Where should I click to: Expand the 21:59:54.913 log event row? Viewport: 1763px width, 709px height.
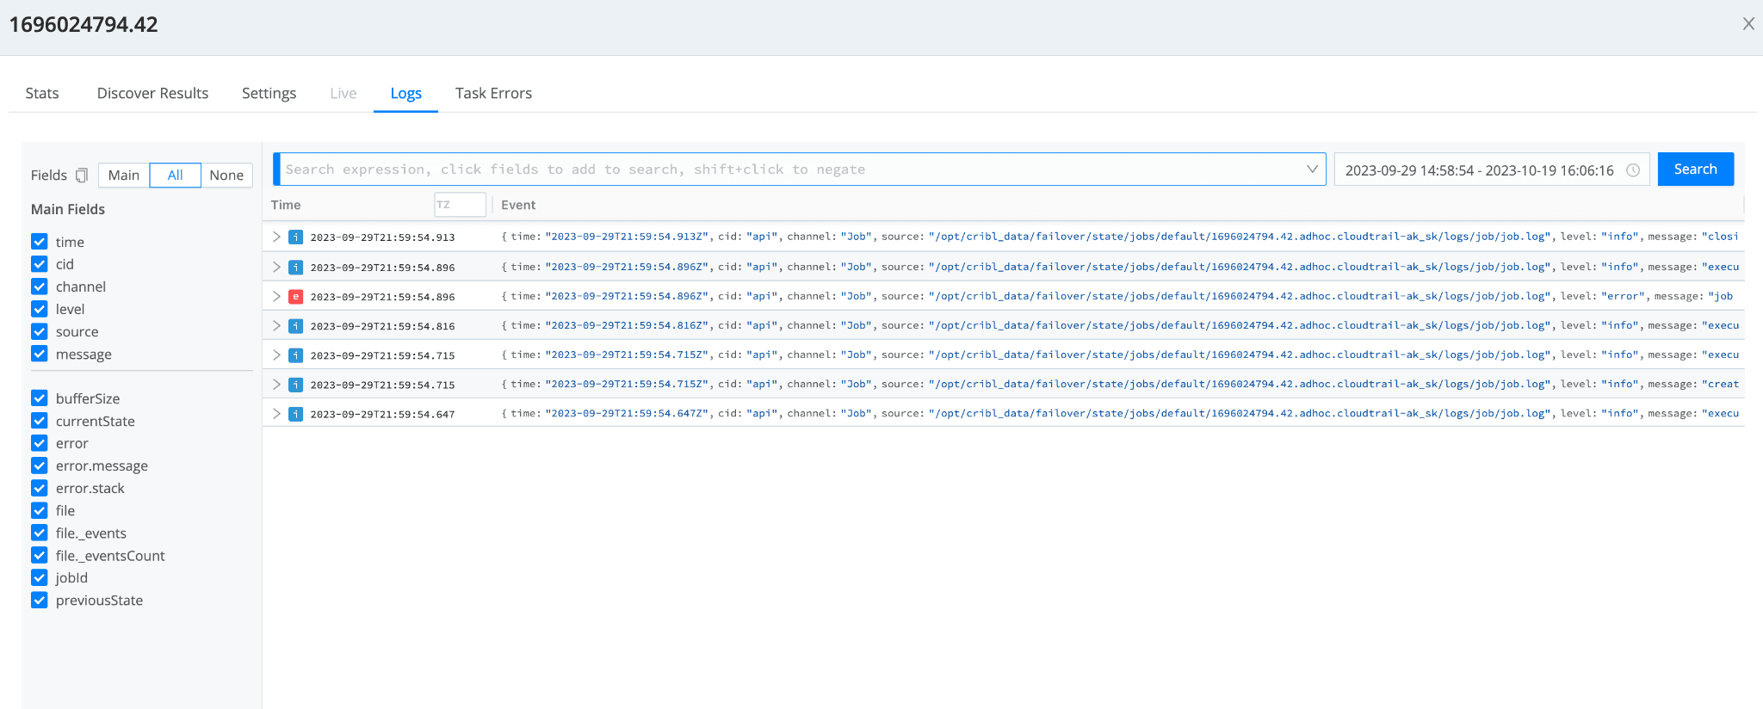[x=276, y=237]
